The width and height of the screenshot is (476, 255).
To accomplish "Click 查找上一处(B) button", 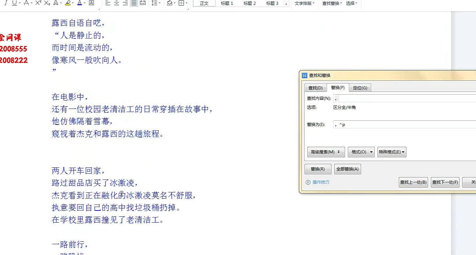I will [x=413, y=182].
